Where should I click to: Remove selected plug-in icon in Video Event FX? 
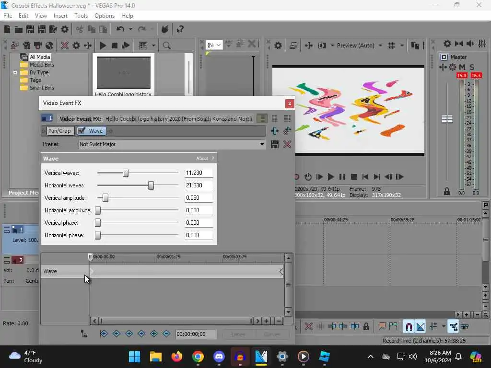pos(287,131)
